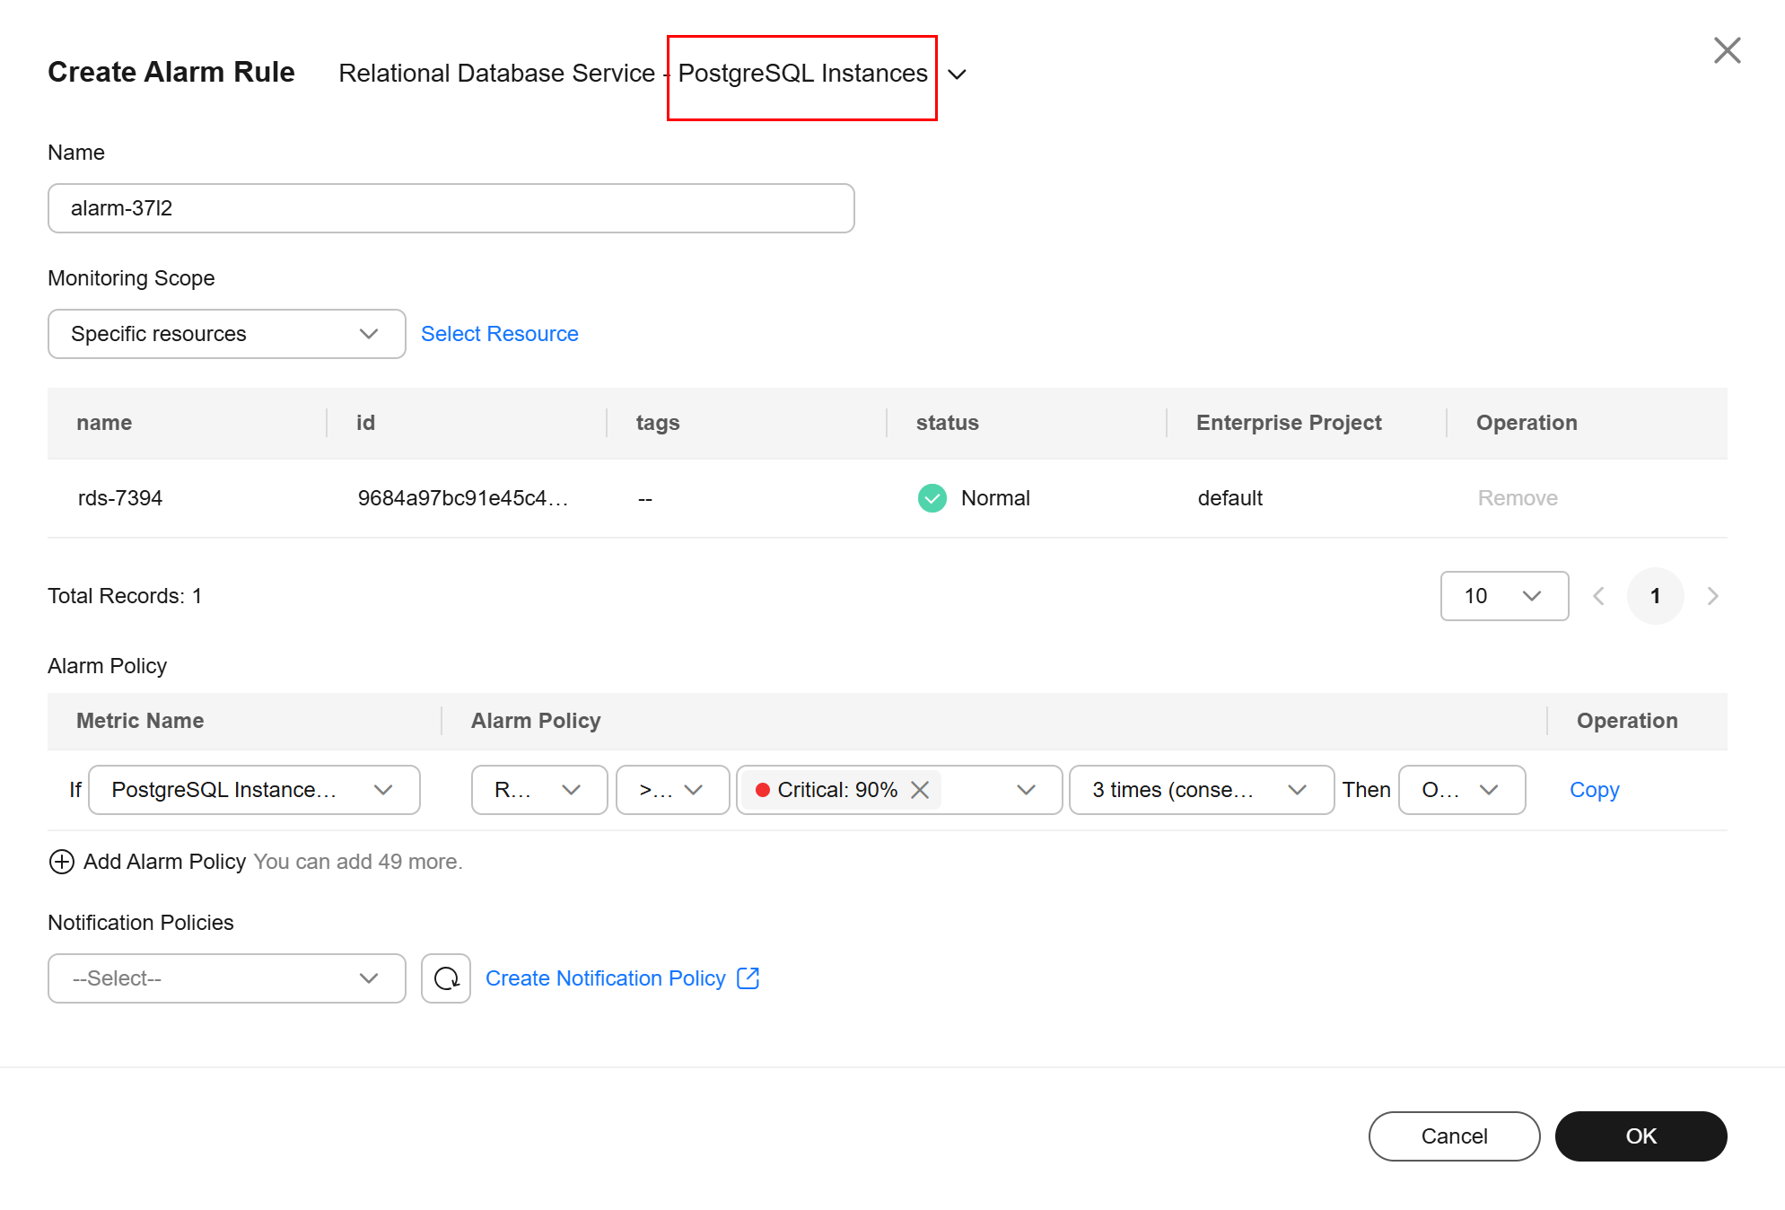Click the Select Resource link
This screenshot has height=1210, width=1785.
[500, 334]
